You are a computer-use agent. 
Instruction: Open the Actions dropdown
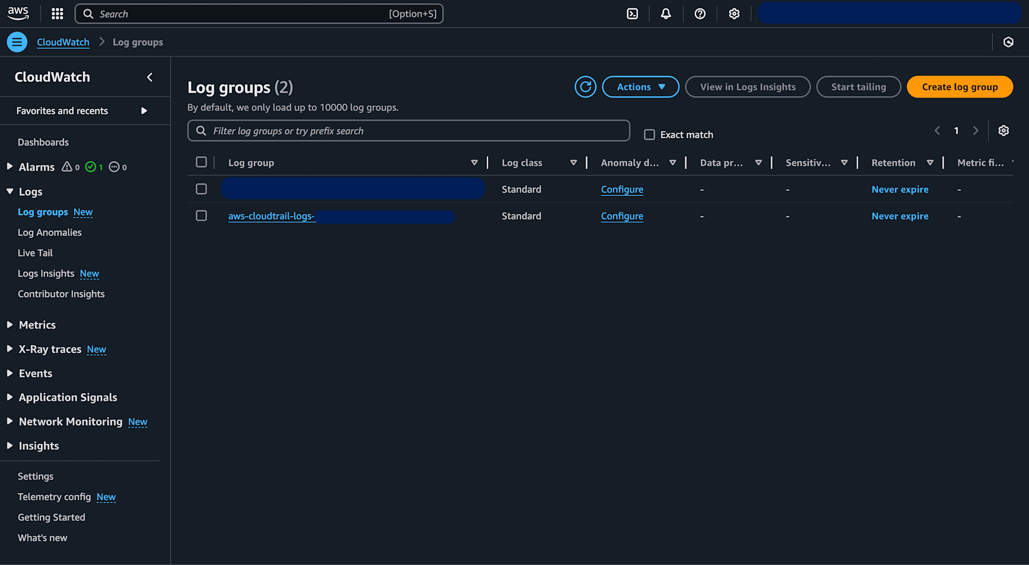pyautogui.click(x=641, y=87)
